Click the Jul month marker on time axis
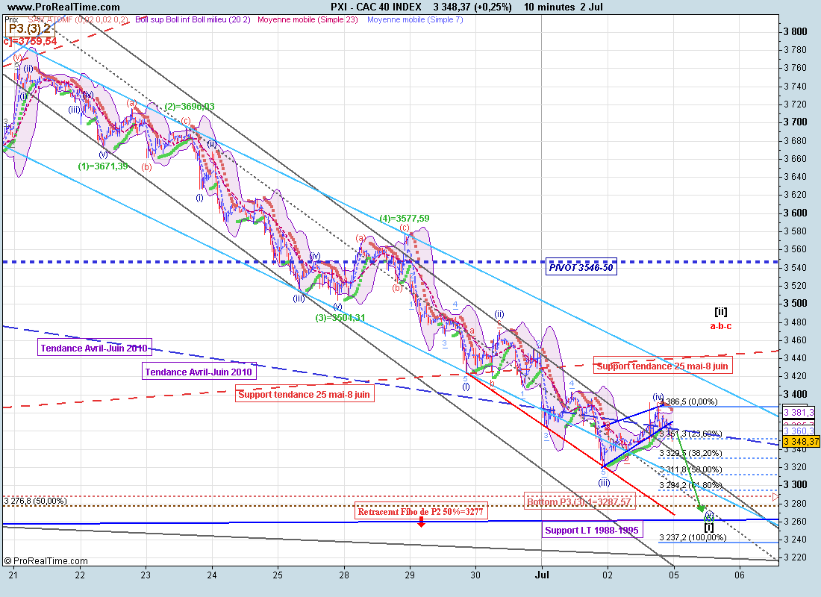 (543, 575)
